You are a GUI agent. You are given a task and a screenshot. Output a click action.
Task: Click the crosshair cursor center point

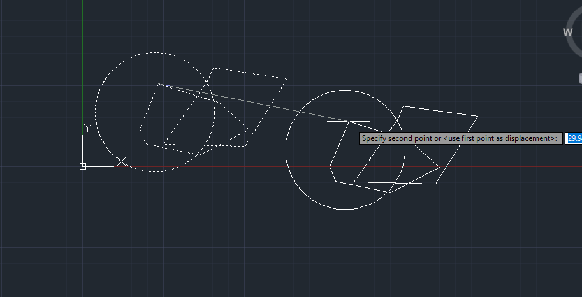click(x=349, y=121)
